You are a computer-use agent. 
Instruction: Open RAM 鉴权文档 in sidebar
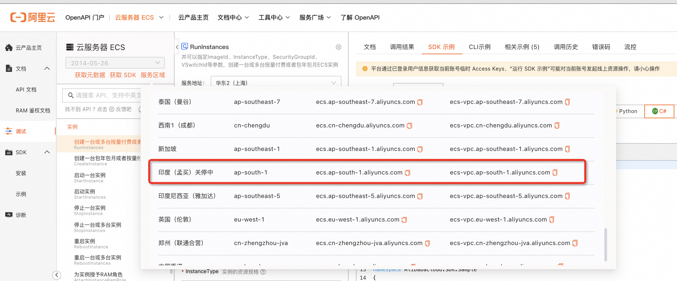point(33,110)
